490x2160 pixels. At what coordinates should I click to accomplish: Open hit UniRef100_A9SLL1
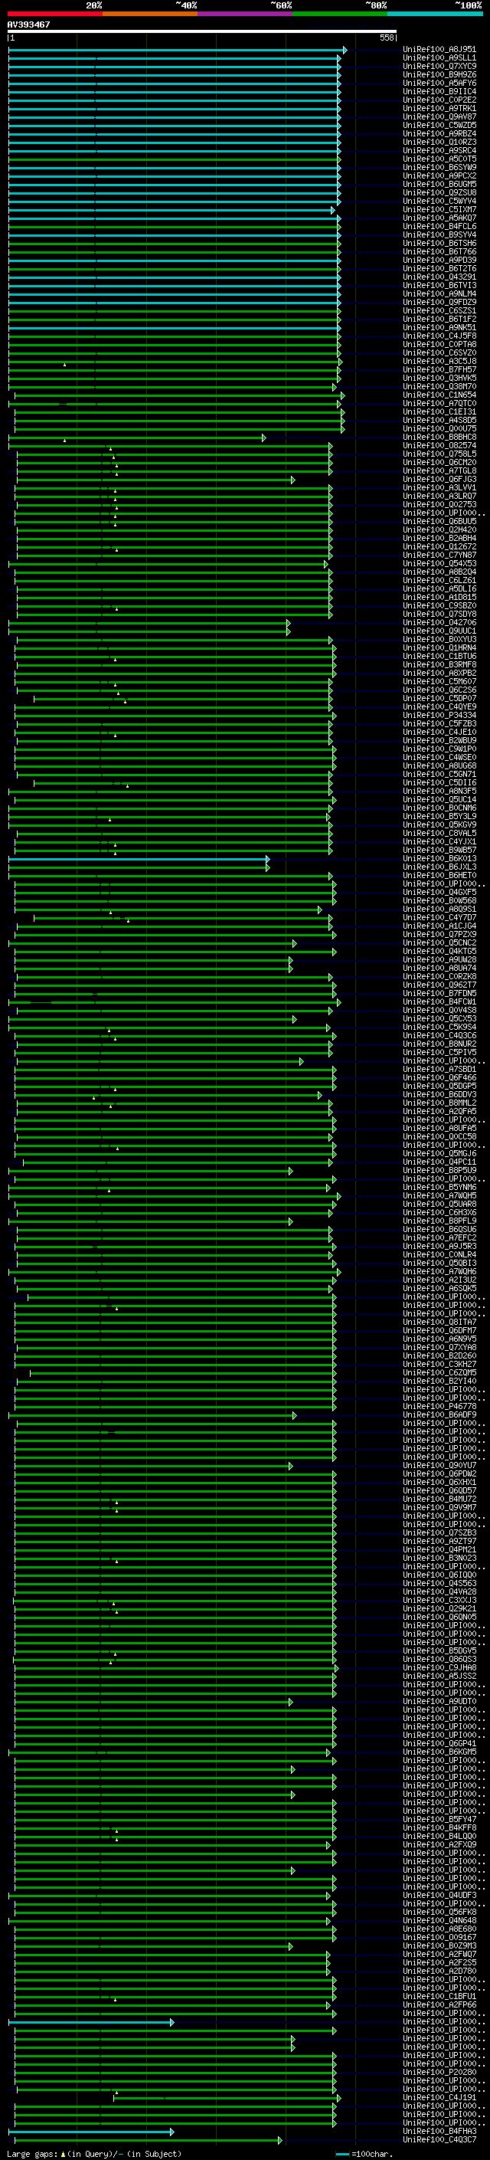click(x=439, y=59)
